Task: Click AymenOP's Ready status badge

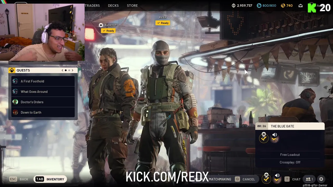Action: pos(108,31)
